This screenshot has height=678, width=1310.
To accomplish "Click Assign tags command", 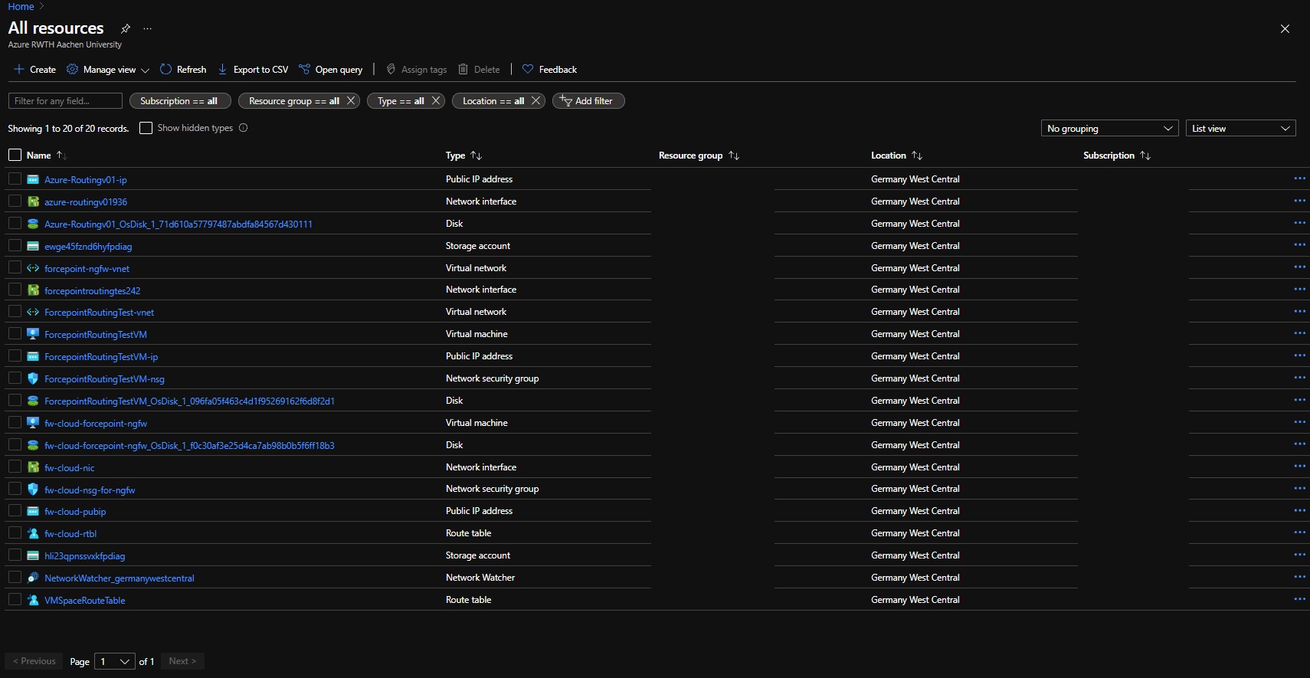I will [x=417, y=70].
